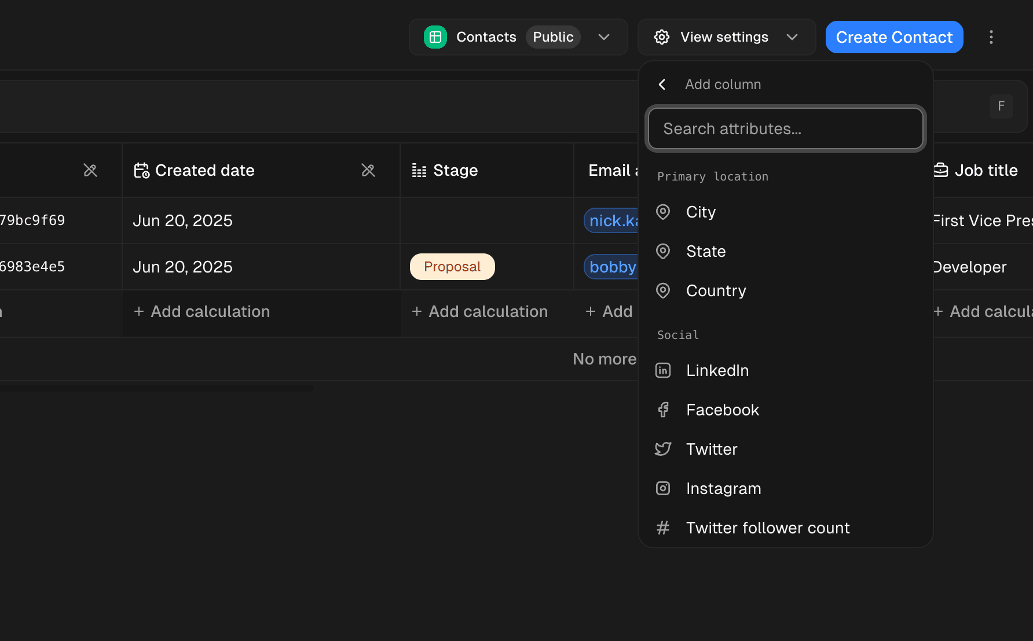The width and height of the screenshot is (1033, 641).
Task: Click the calendar icon on Created date
Action: (x=141, y=170)
